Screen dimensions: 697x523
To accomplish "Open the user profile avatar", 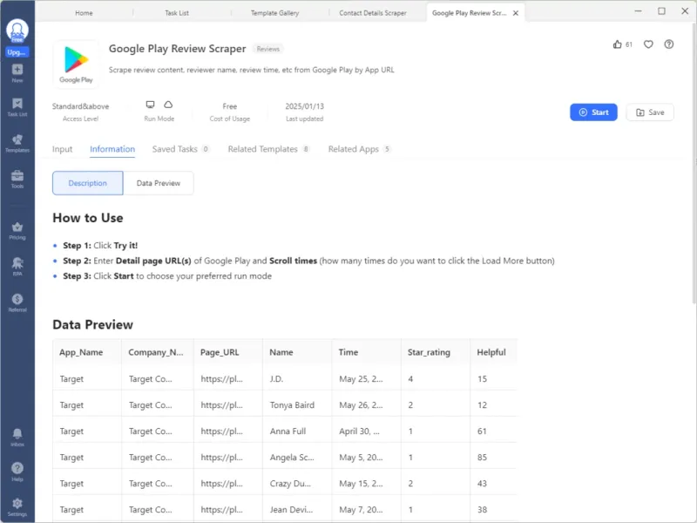I will pos(17,31).
